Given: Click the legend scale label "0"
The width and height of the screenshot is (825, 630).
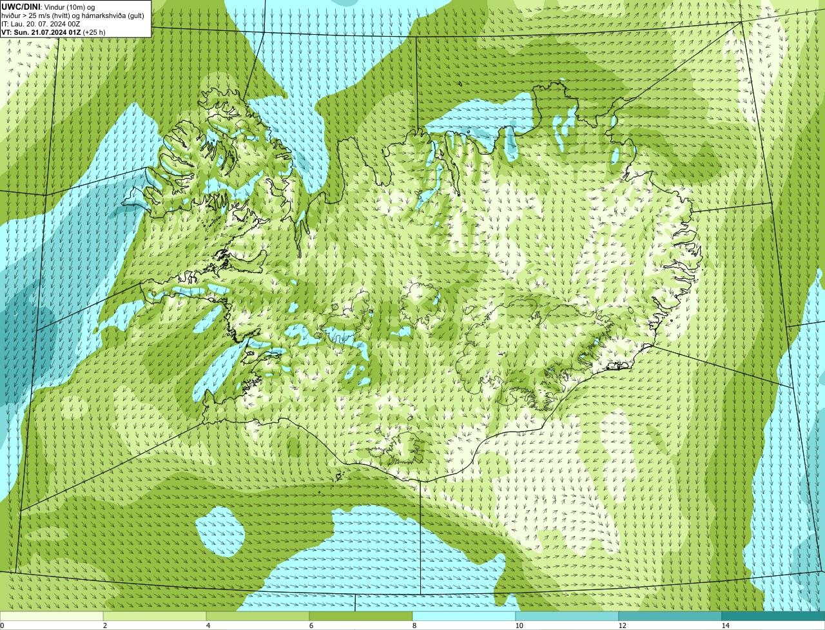Looking at the screenshot, I should coord(2,625).
